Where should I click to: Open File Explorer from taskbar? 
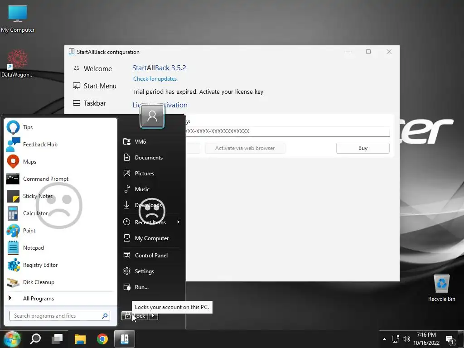pos(80,339)
